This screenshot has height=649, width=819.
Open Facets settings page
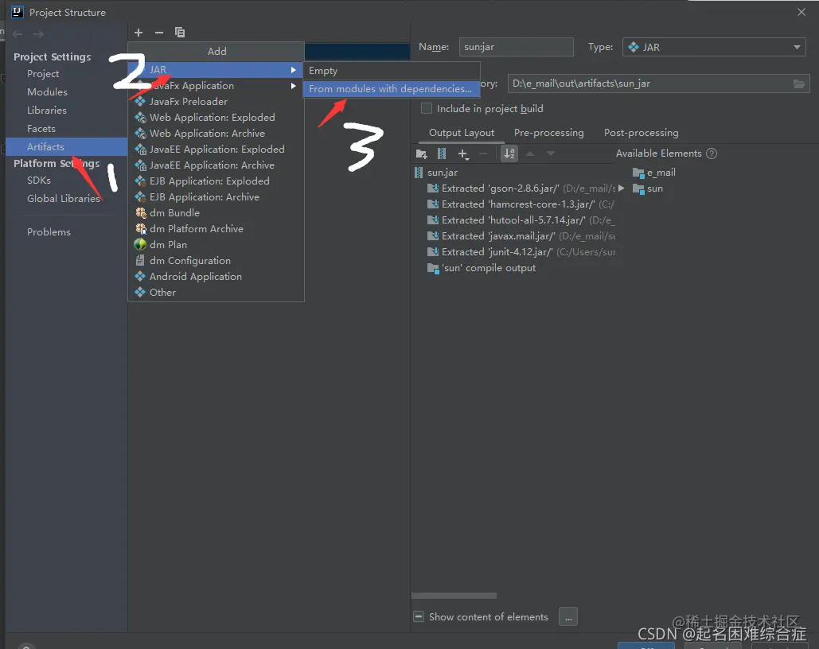41,129
